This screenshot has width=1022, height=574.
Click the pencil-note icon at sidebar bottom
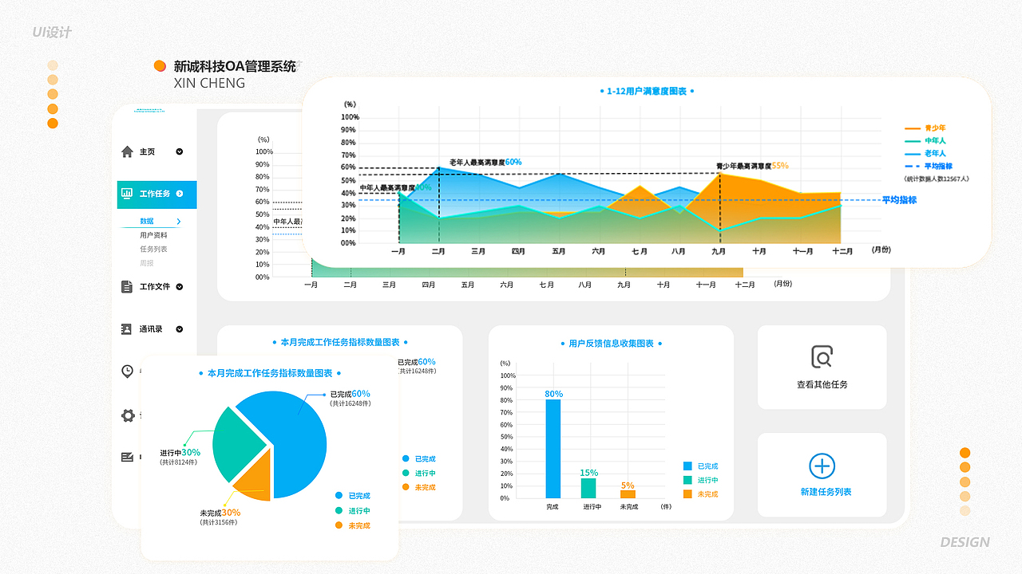127,457
